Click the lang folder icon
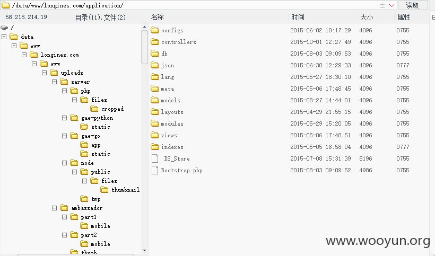Screen dimensions: 435x256 pyautogui.click(x=155, y=77)
